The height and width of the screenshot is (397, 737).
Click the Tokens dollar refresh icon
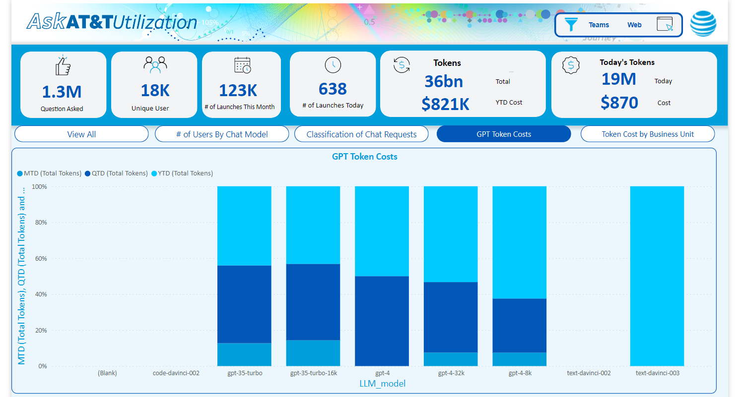click(x=402, y=65)
